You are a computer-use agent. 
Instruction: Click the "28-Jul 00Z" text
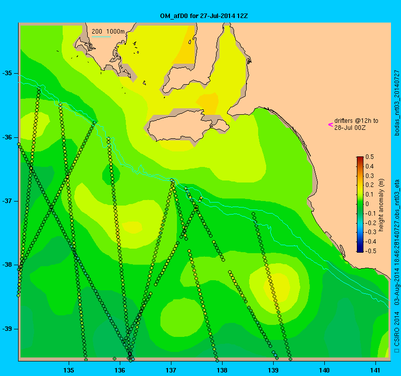coord(350,128)
